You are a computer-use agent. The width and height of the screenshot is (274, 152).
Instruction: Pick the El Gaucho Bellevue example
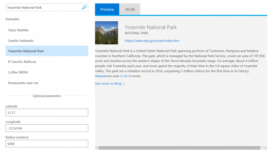pos(22,61)
